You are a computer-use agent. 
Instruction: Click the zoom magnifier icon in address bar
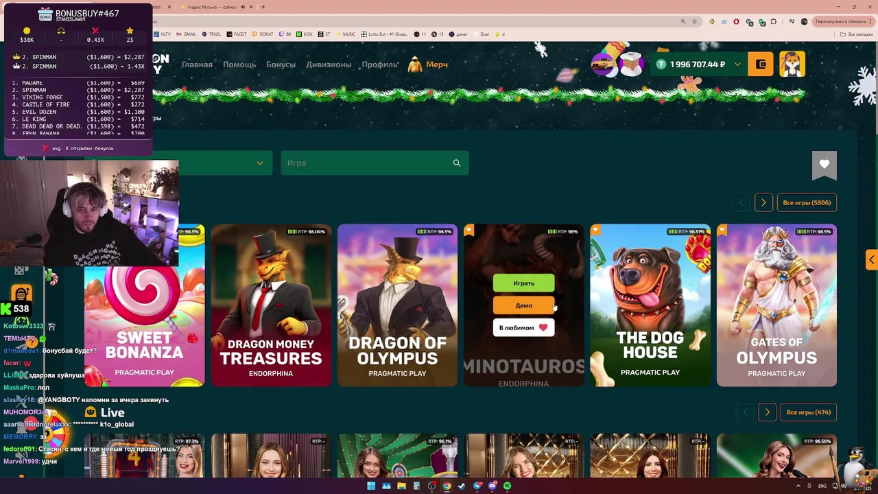(683, 21)
